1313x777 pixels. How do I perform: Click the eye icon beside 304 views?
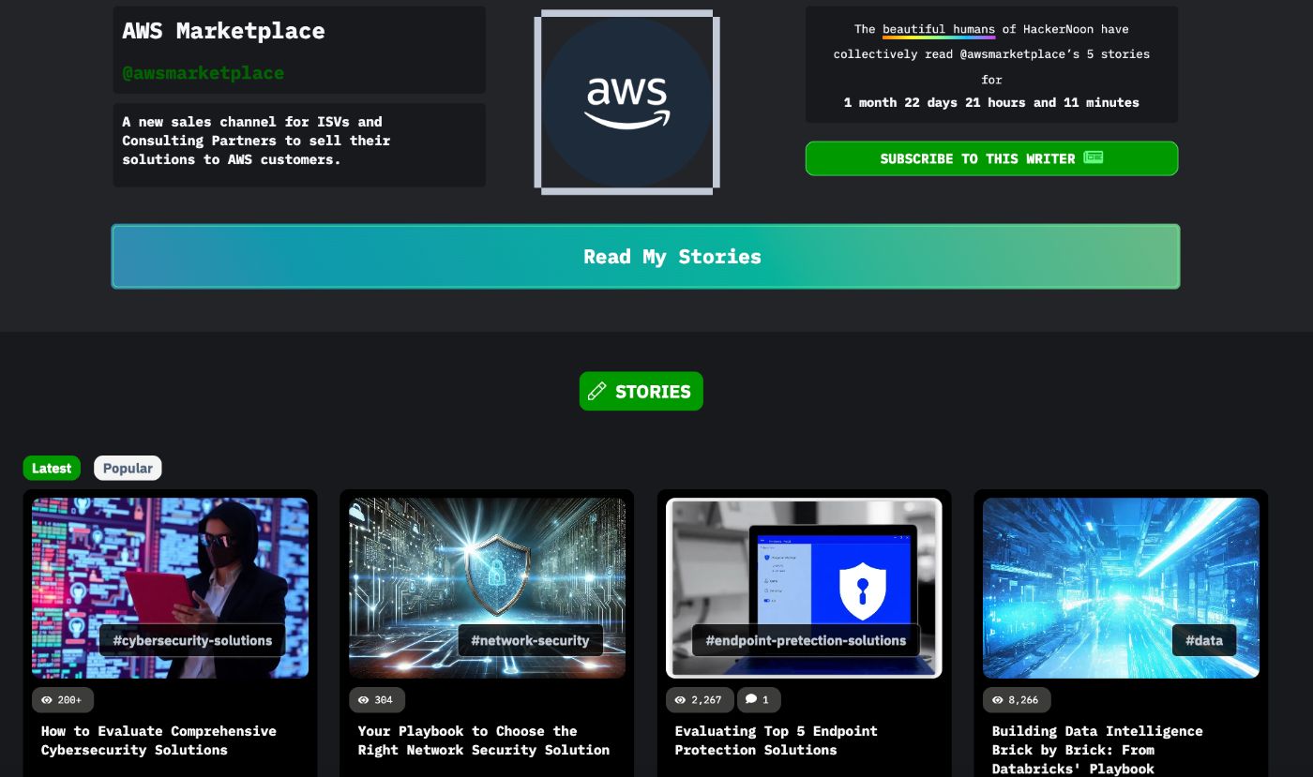(x=364, y=700)
